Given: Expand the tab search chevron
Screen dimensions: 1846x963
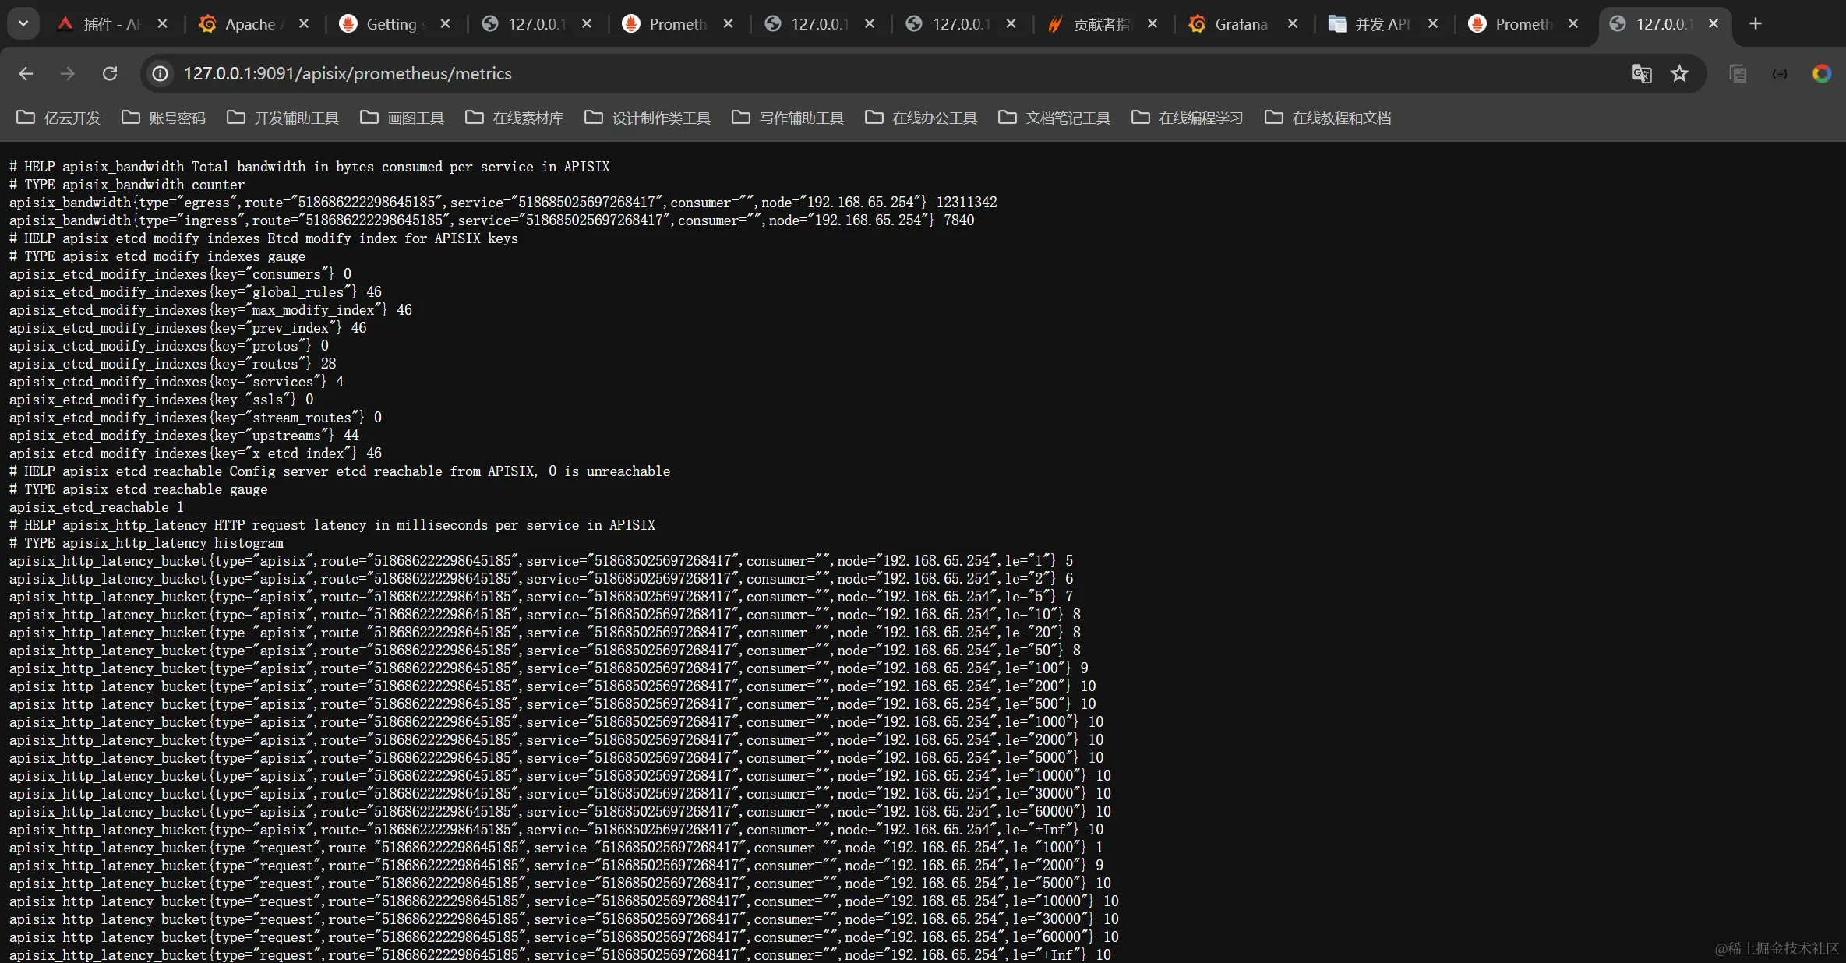Looking at the screenshot, I should click(23, 23).
